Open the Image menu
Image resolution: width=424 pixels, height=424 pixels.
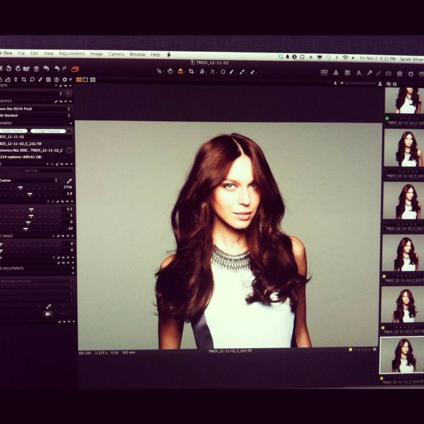(96, 54)
